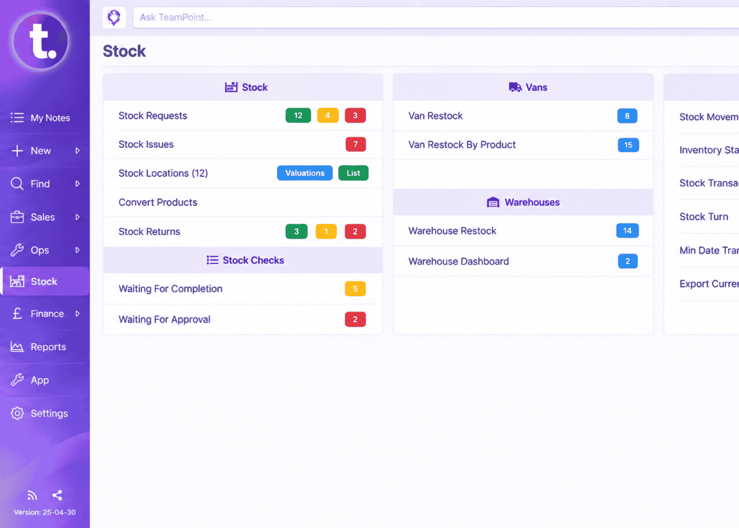Expand the New submenu arrow
The width and height of the screenshot is (739, 528).
click(x=78, y=151)
